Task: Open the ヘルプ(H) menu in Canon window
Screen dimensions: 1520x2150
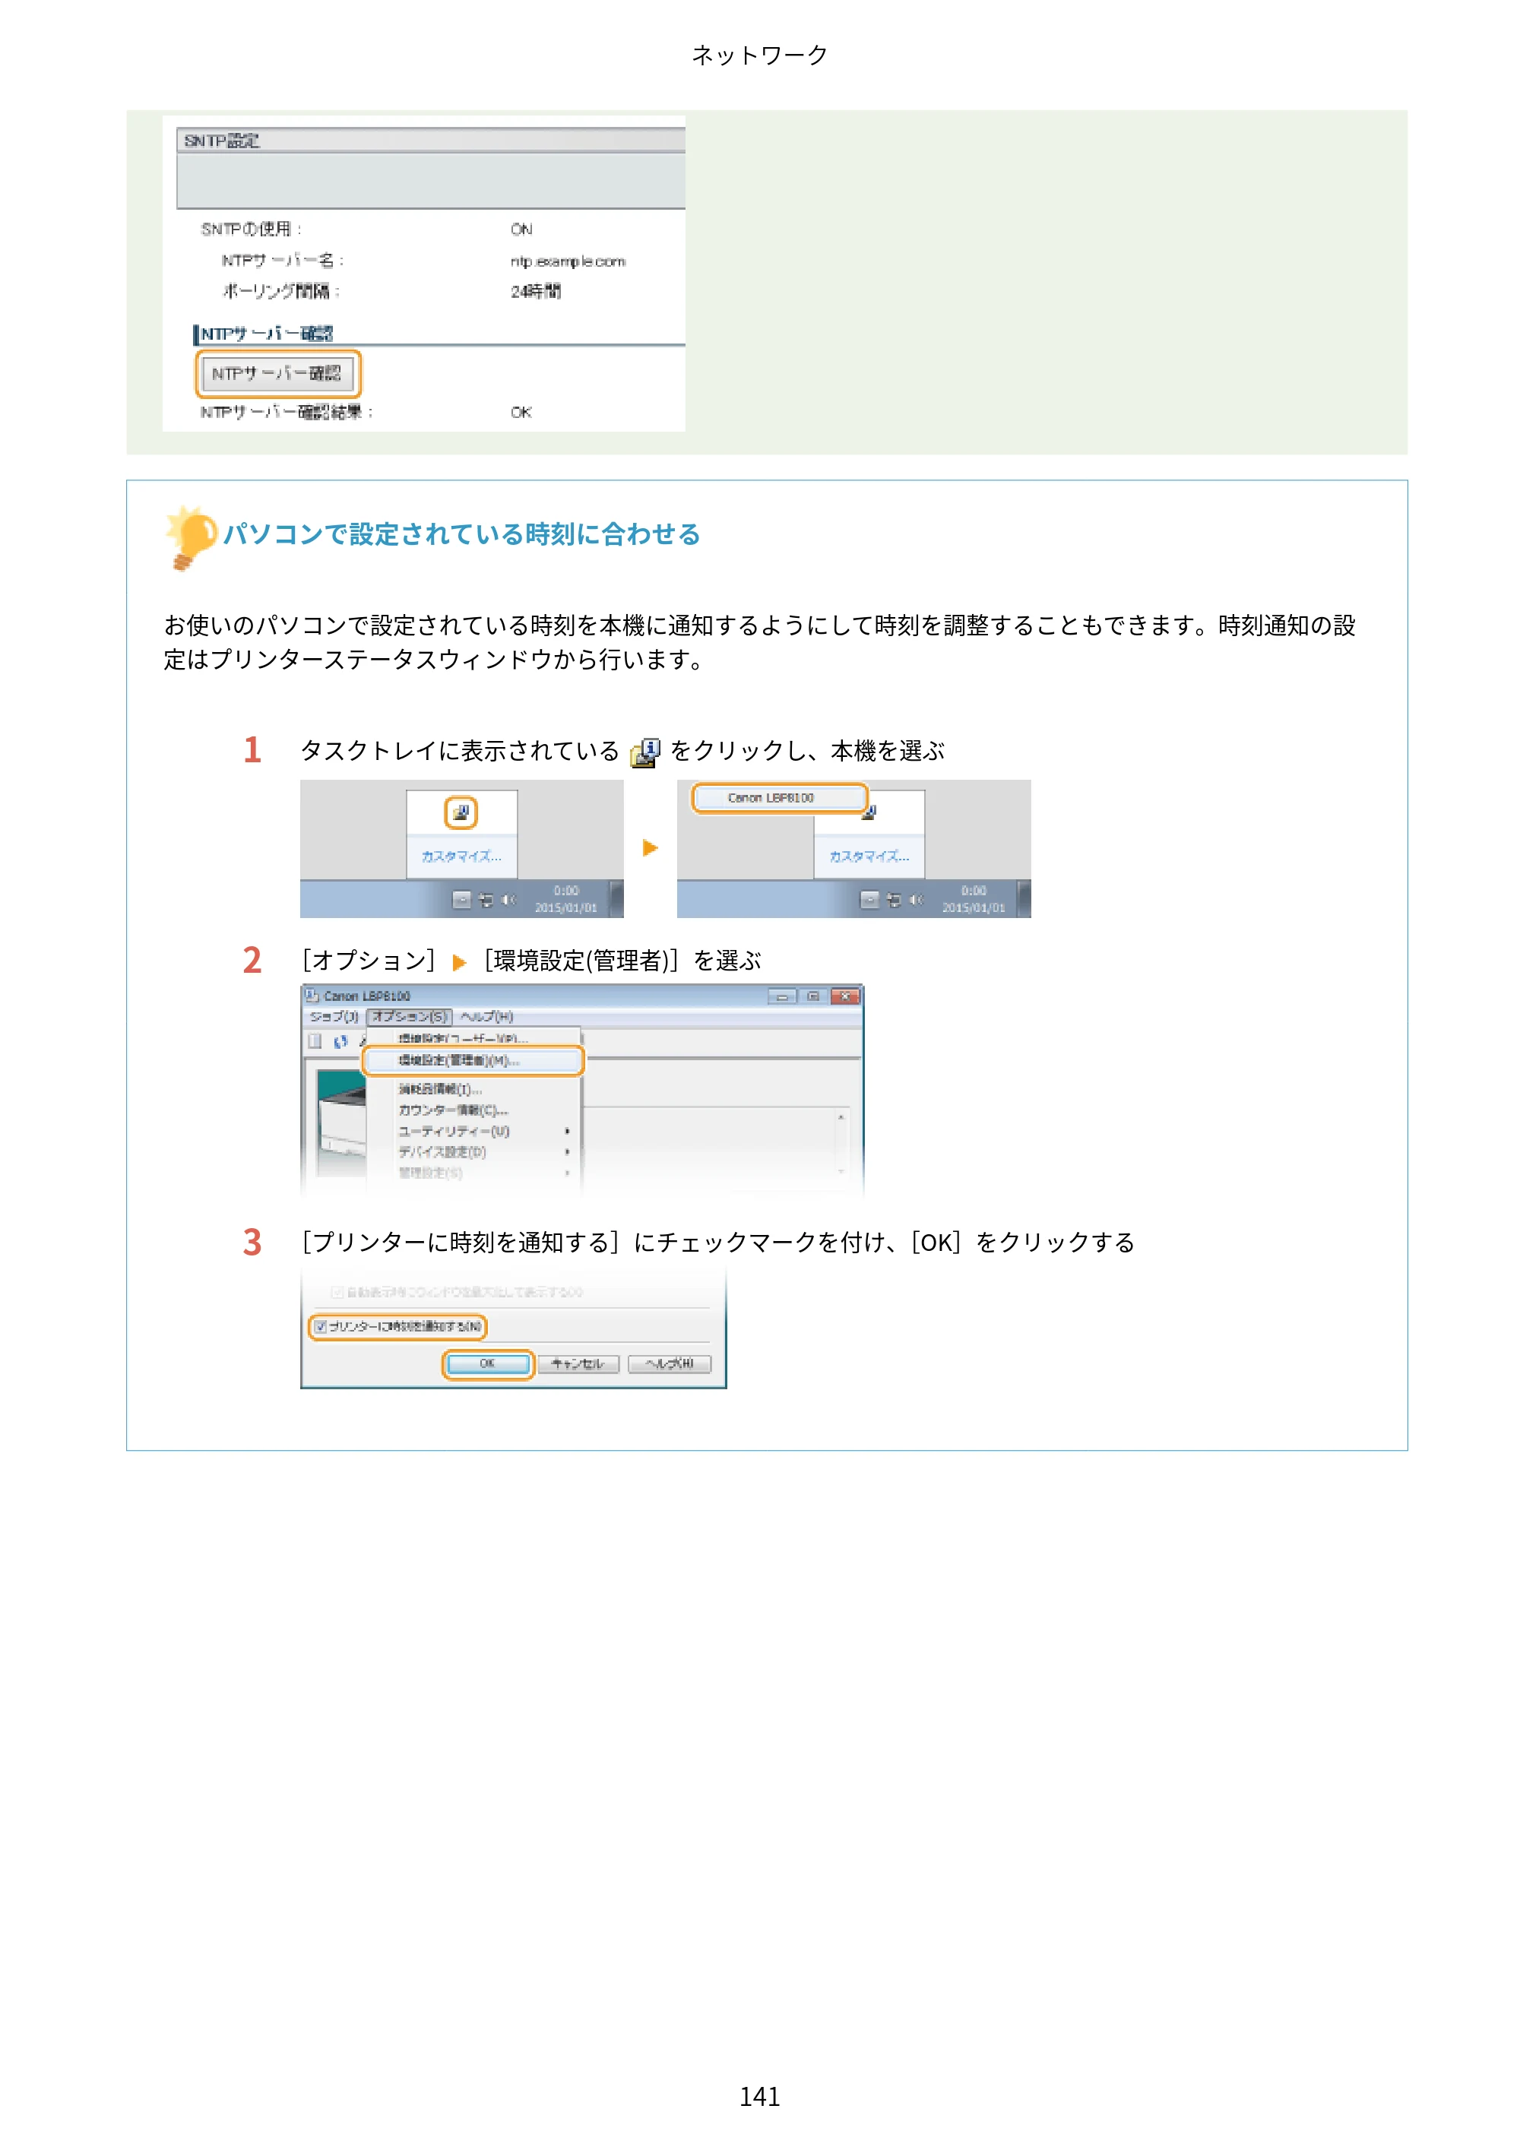Action: tap(486, 1017)
